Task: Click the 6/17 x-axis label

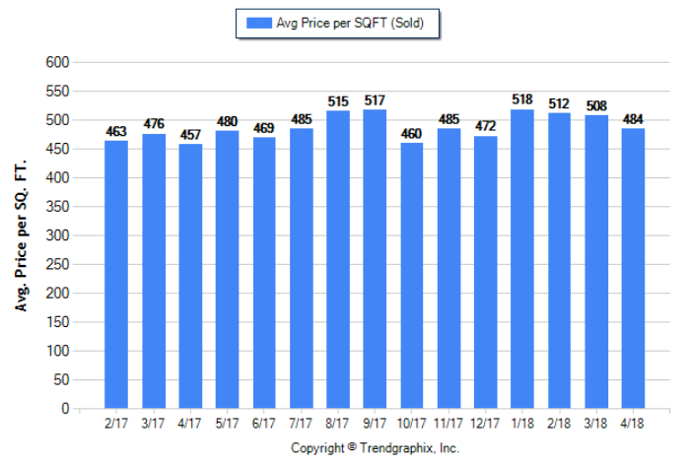Action: tap(263, 424)
